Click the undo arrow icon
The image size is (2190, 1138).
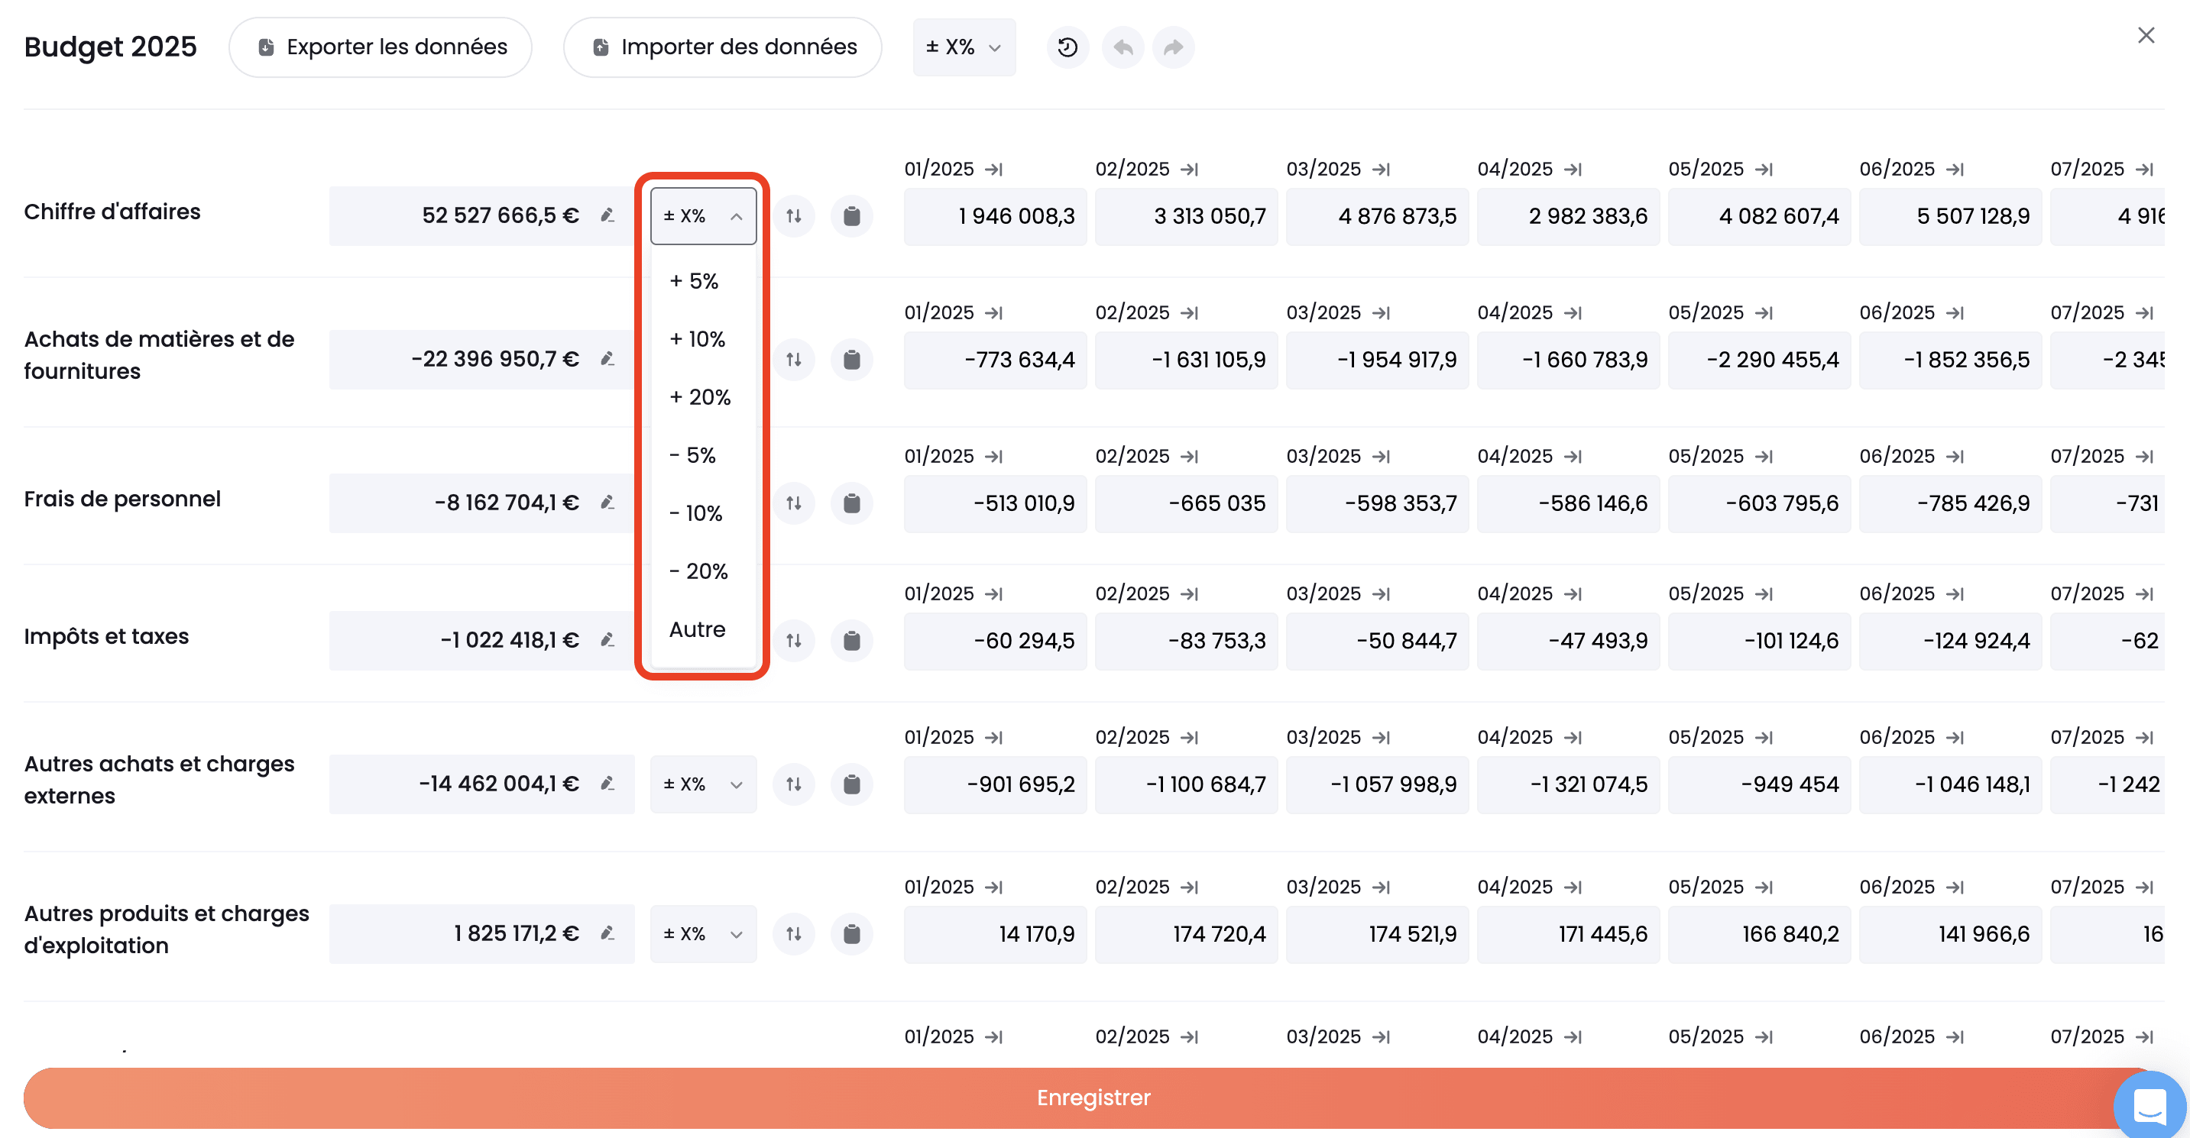coord(1123,47)
